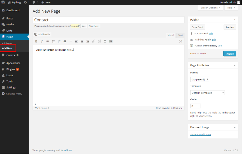
Task: Select Add New under Pages
Action: tap(7, 48)
